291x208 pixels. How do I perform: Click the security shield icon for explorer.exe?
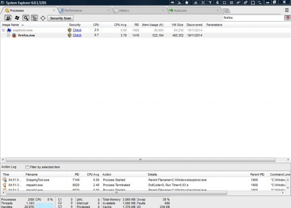click(x=69, y=30)
